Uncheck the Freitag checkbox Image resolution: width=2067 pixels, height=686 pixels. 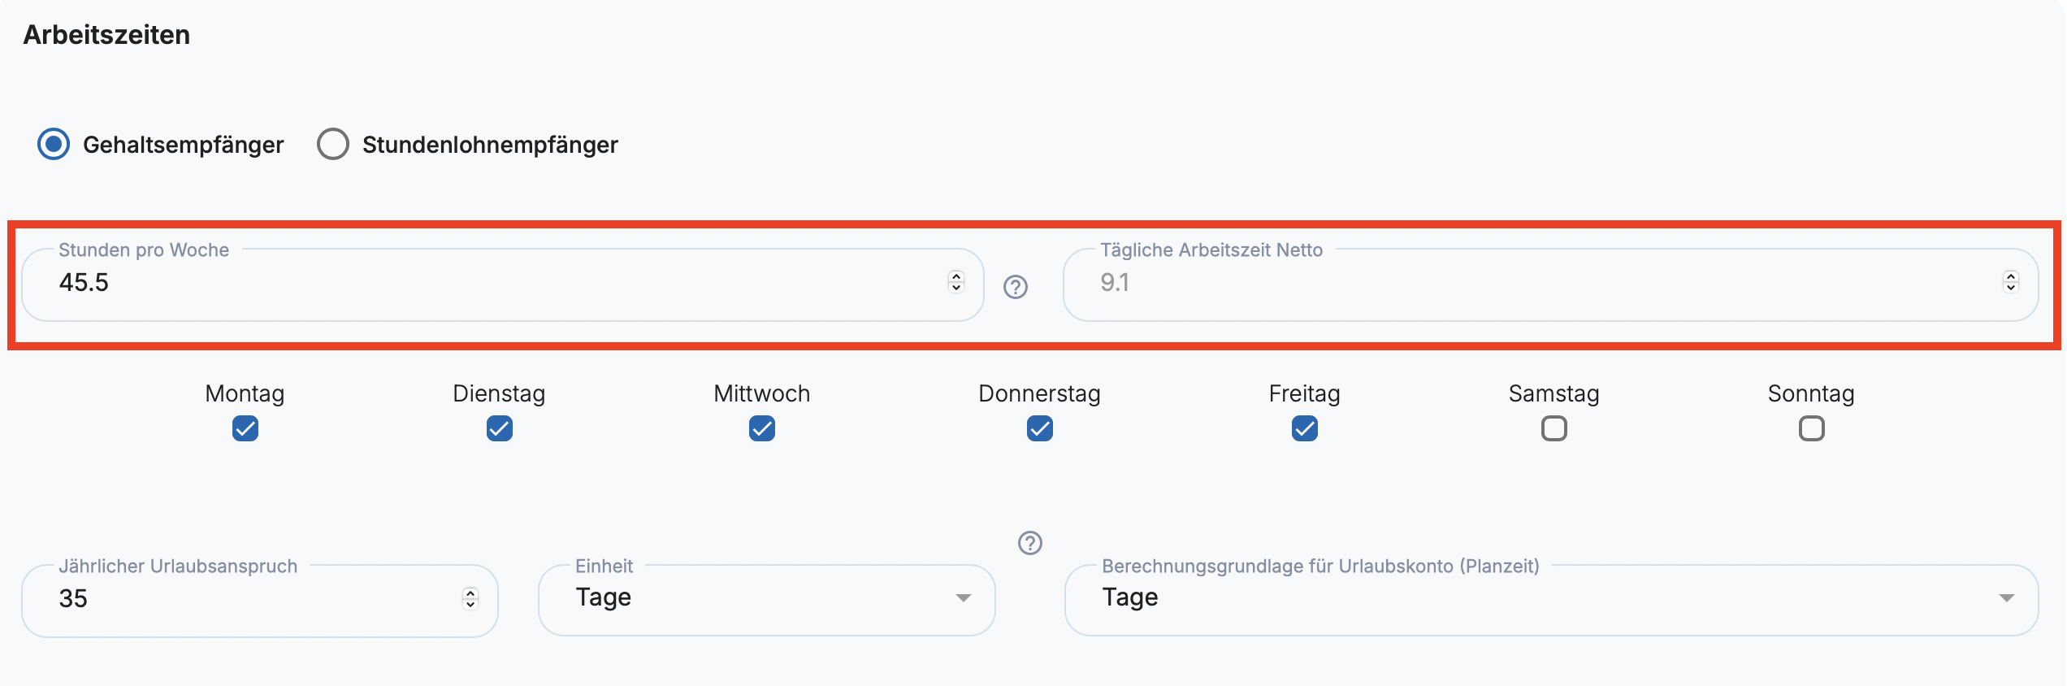point(1305,428)
